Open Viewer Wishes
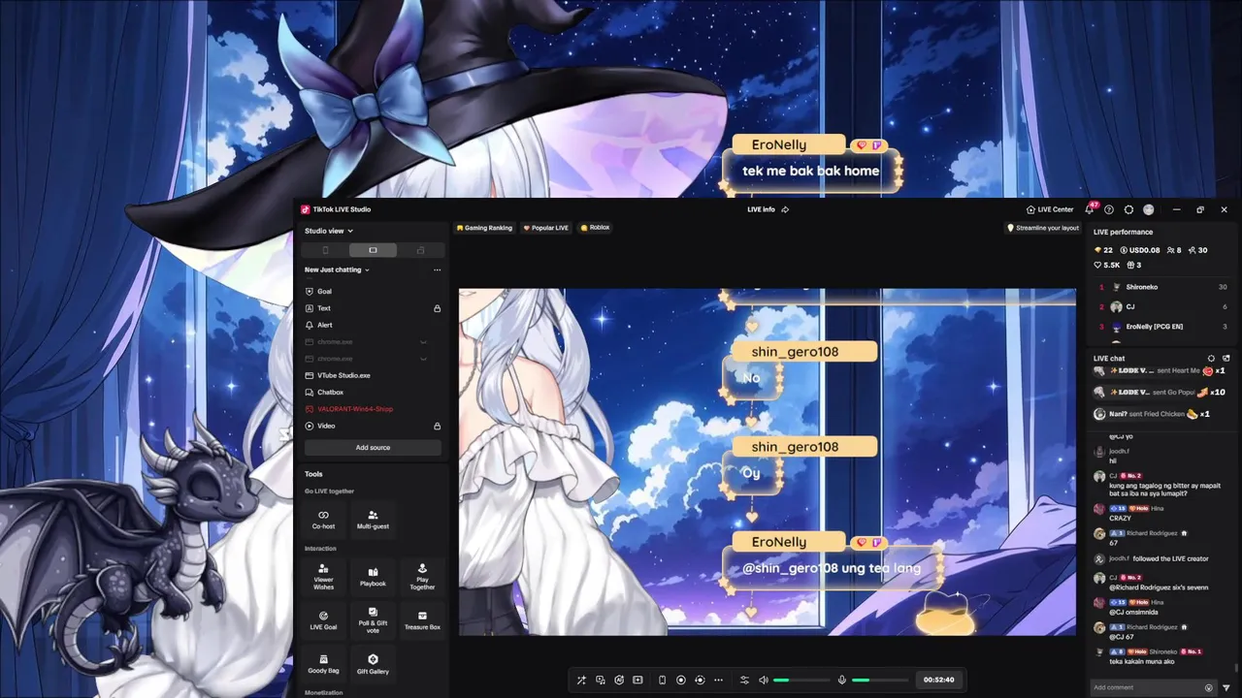1242x698 pixels. [323, 576]
